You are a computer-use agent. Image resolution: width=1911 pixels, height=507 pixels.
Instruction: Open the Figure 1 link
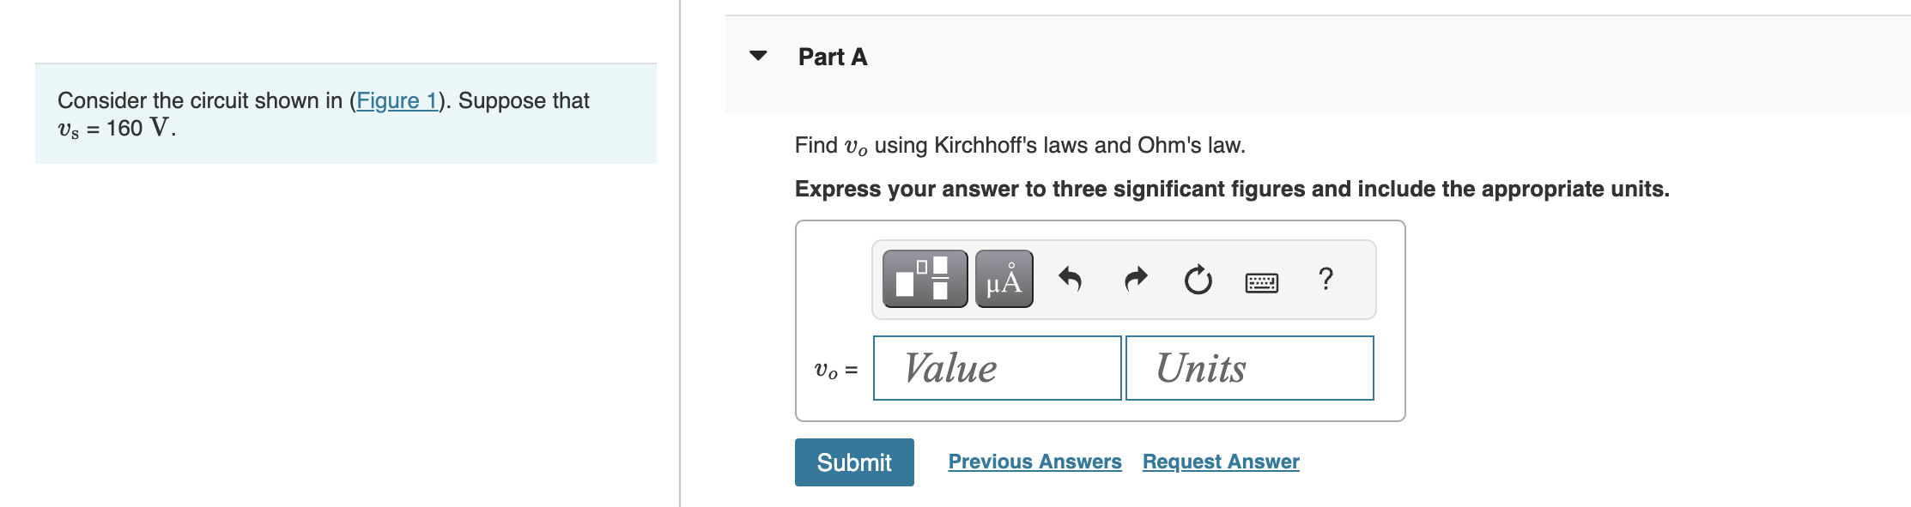(397, 100)
